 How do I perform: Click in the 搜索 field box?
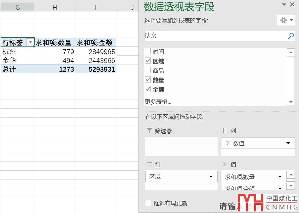[214, 36]
